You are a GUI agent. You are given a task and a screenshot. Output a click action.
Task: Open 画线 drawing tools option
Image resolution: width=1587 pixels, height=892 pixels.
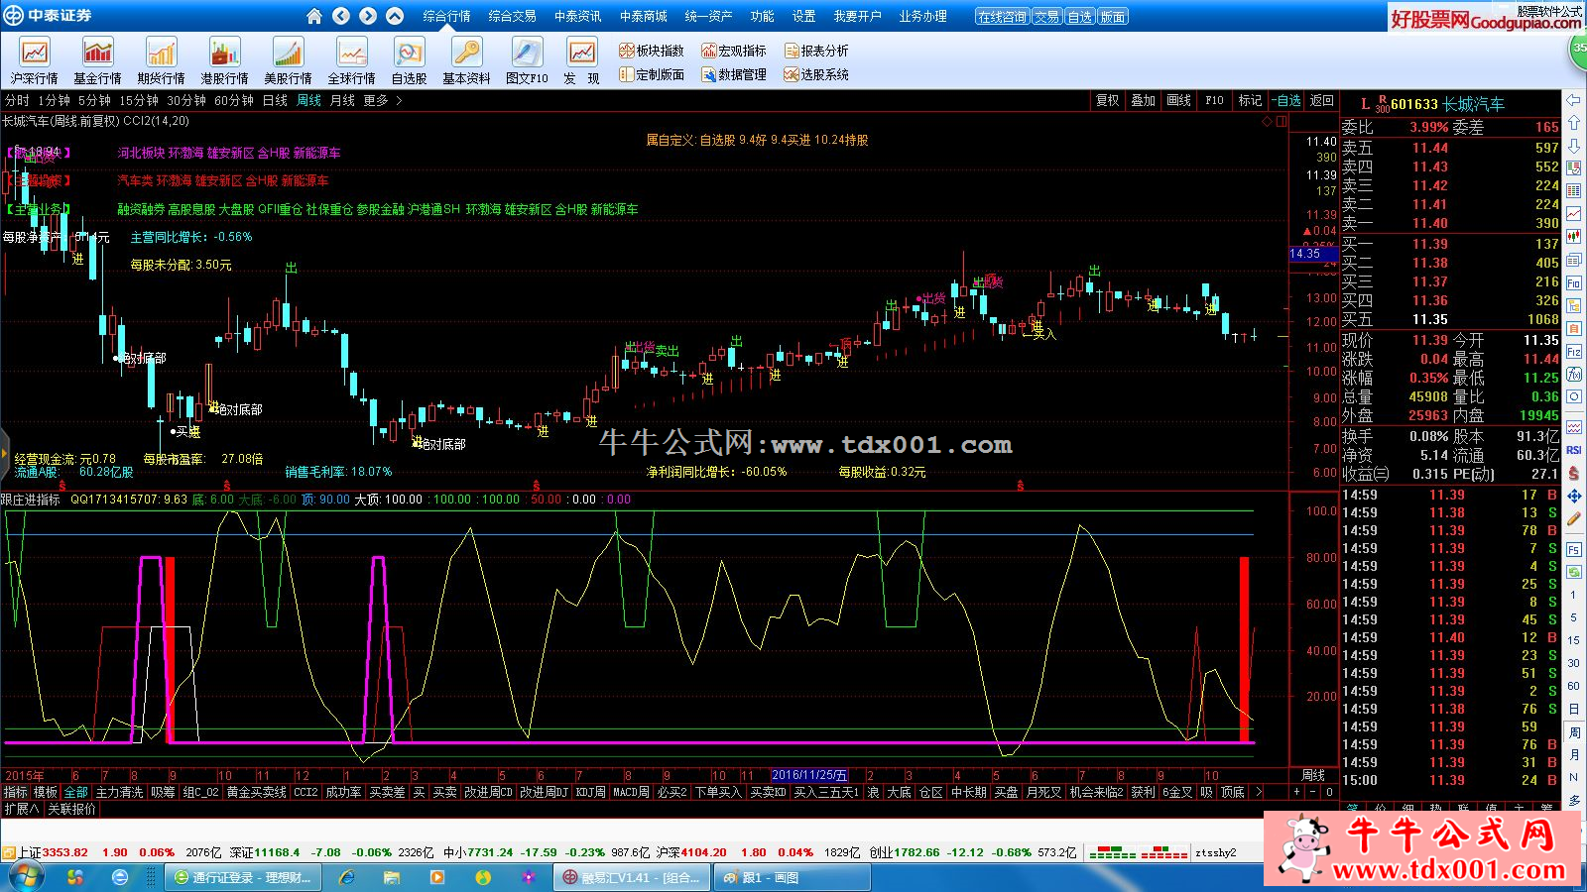pos(1178,100)
